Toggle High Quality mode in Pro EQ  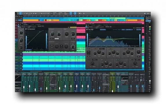[139, 30]
